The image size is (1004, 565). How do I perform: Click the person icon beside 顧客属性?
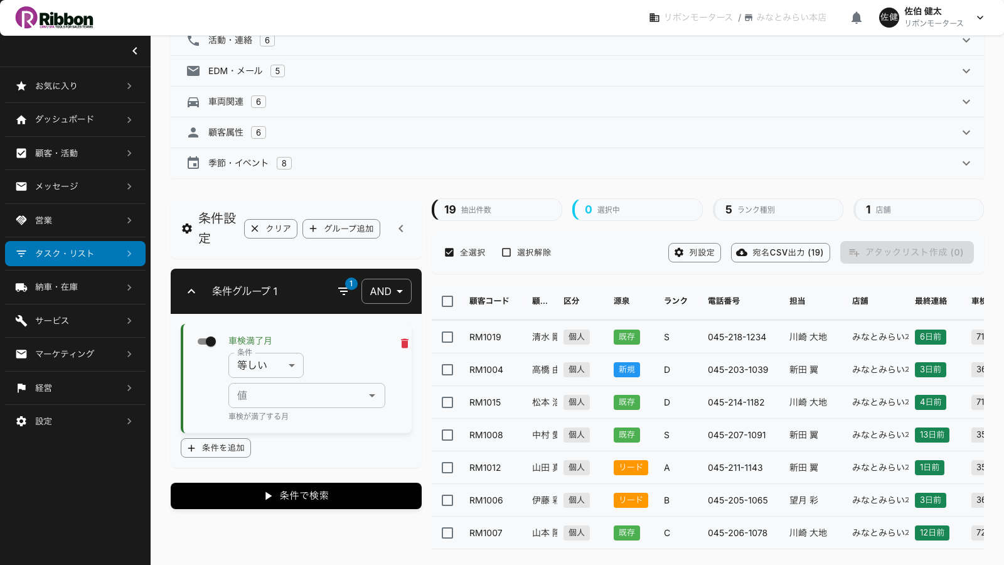click(x=193, y=132)
